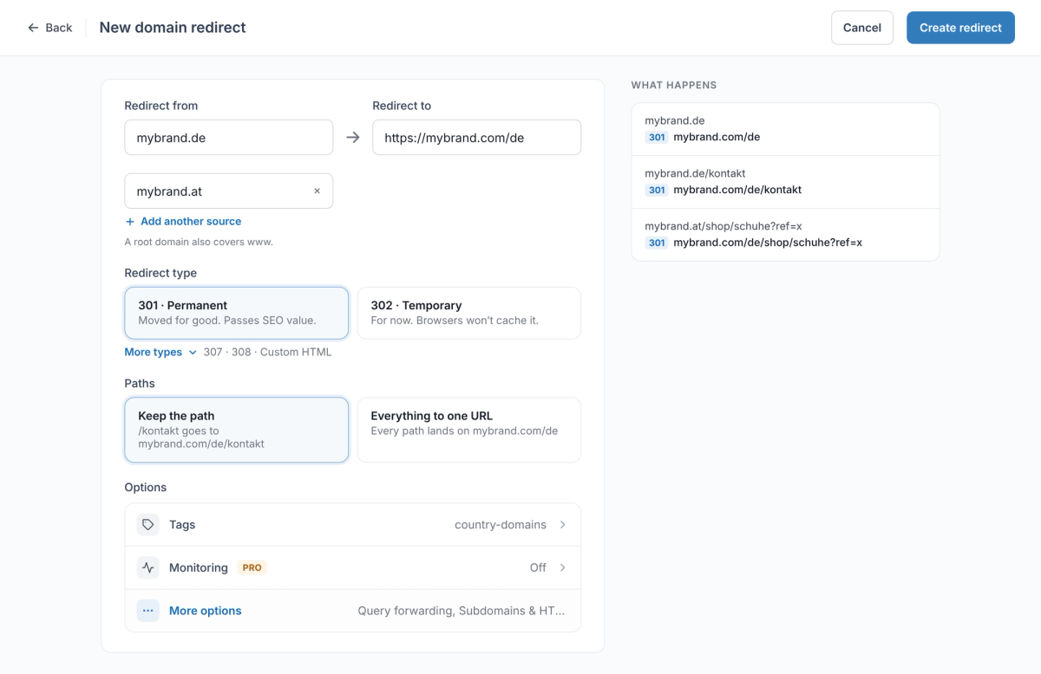Click the 307 · 308 · Custom HTML text
Viewport: 1041px width, 674px height.
pyautogui.click(x=267, y=353)
